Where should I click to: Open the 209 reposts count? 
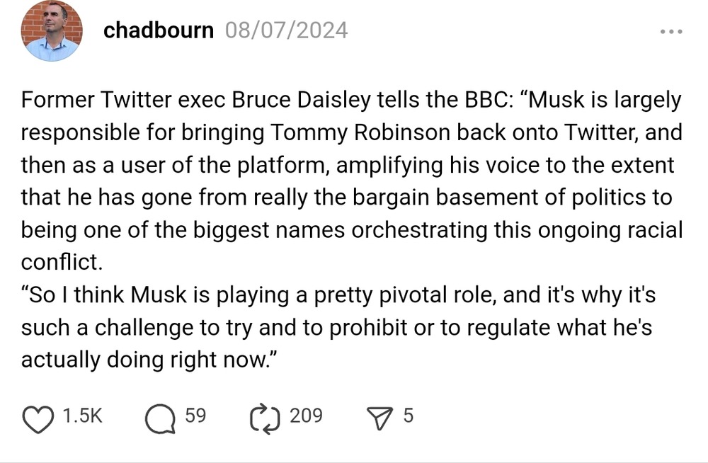(x=306, y=416)
